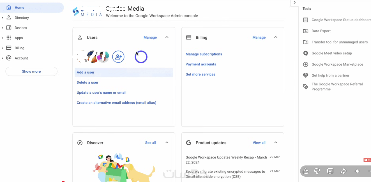Click the Google Meet video setup icon
371x182 pixels.
pos(306,53)
